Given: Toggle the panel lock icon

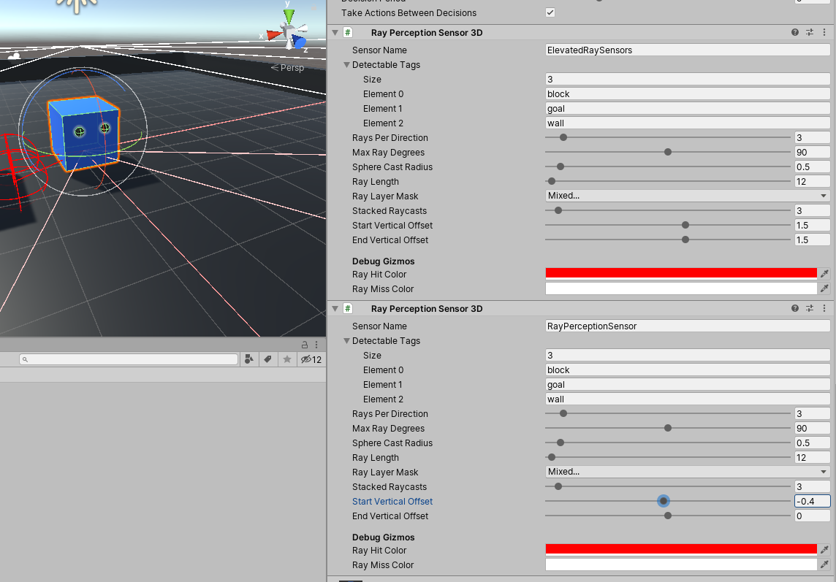Looking at the screenshot, I should coord(305,345).
